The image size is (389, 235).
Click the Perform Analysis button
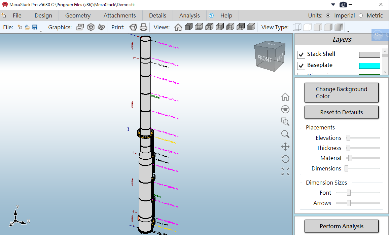pos(341,226)
